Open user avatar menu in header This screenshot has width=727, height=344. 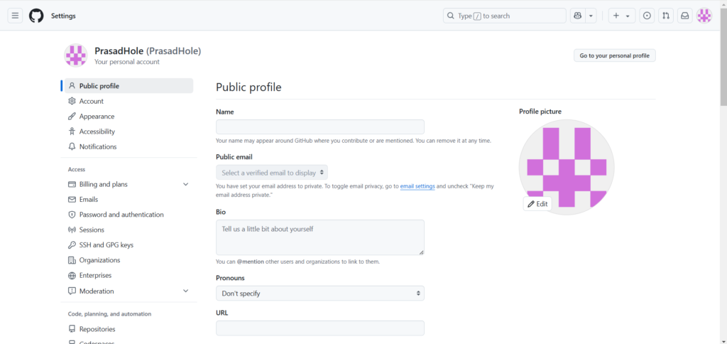(704, 16)
